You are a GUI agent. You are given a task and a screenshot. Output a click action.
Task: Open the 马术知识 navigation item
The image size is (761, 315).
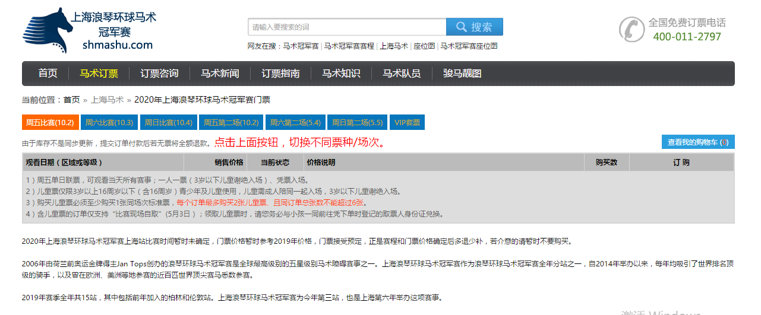pyautogui.click(x=341, y=74)
